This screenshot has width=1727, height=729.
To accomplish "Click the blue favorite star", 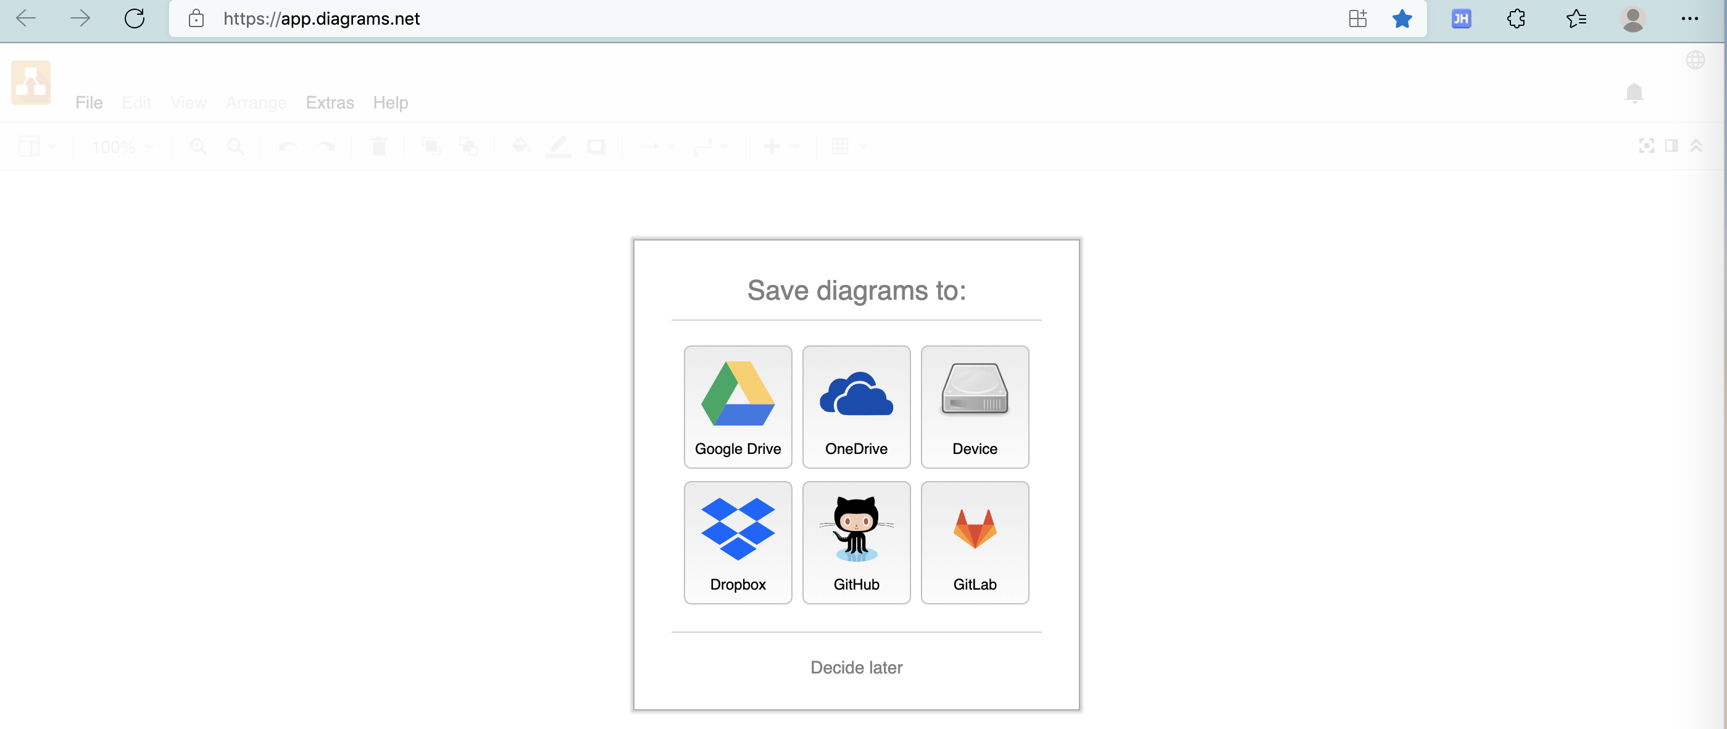I will coord(1402,18).
